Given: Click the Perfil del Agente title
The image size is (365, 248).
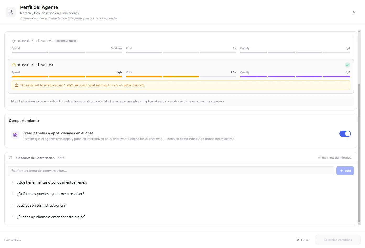Looking at the screenshot, I should click(39, 7).
